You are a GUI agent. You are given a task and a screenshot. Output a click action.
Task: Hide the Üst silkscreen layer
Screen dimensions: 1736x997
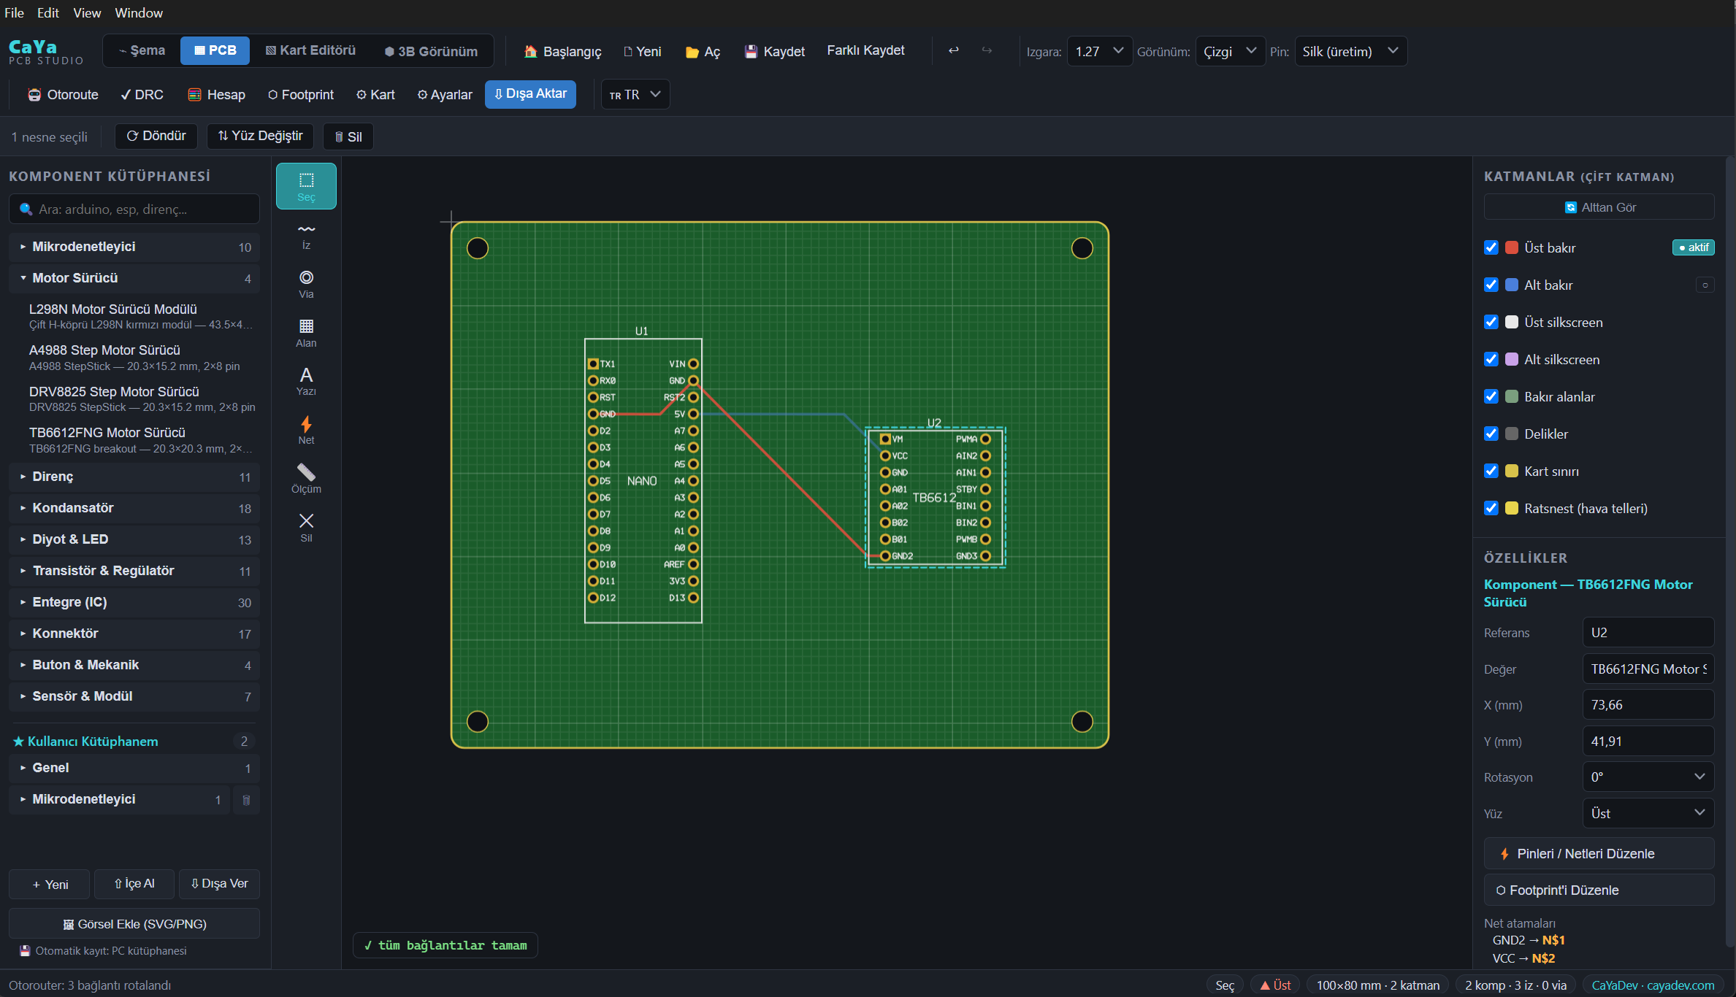(1491, 322)
